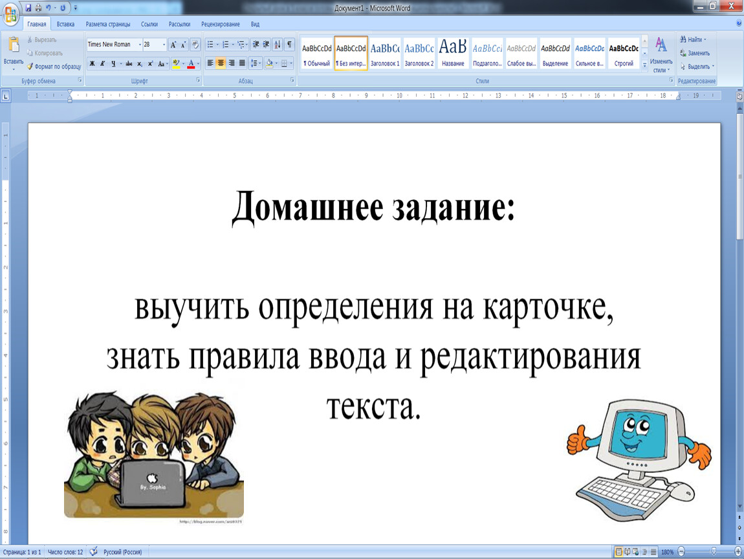This screenshot has height=559, width=744.
Task: Open the Рецензирование ribbon tab
Action: point(220,24)
